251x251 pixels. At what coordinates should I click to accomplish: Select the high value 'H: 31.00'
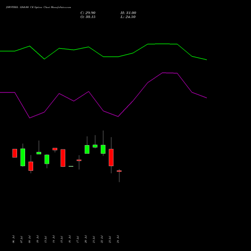pyautogui.click(x=129, y=13)
